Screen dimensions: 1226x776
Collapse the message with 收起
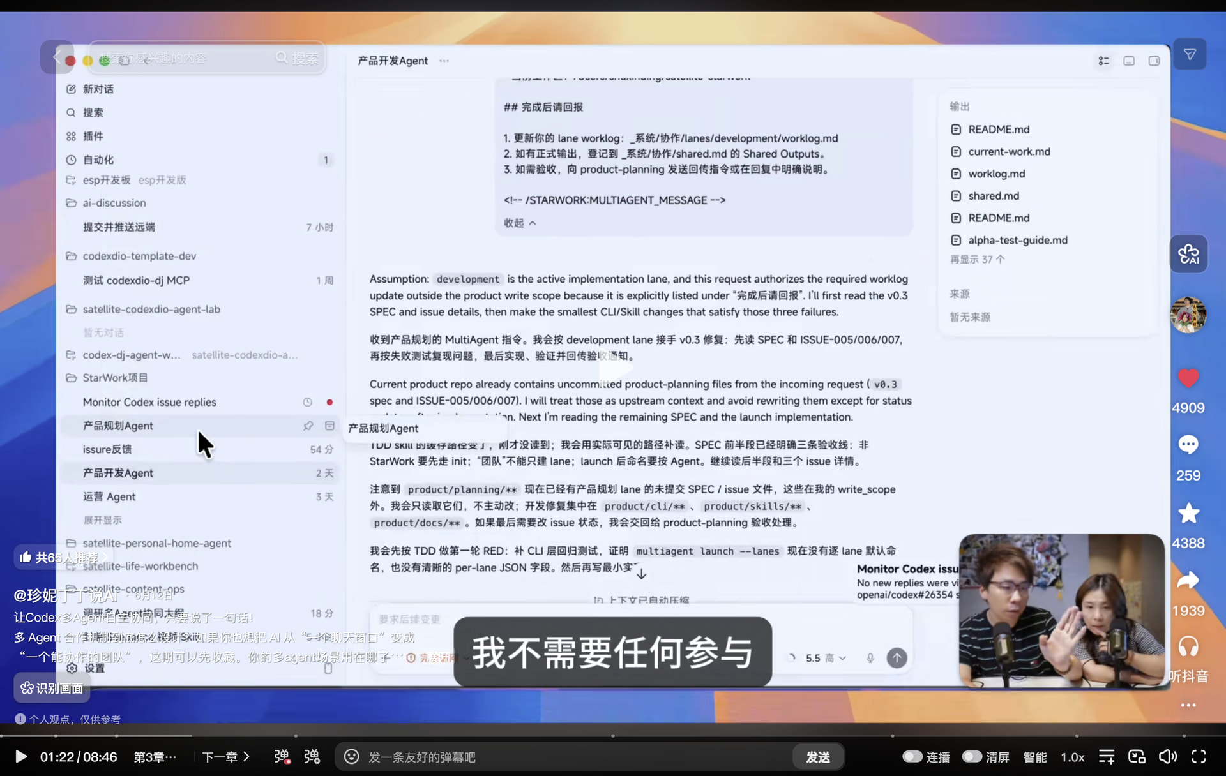[520, 223]
